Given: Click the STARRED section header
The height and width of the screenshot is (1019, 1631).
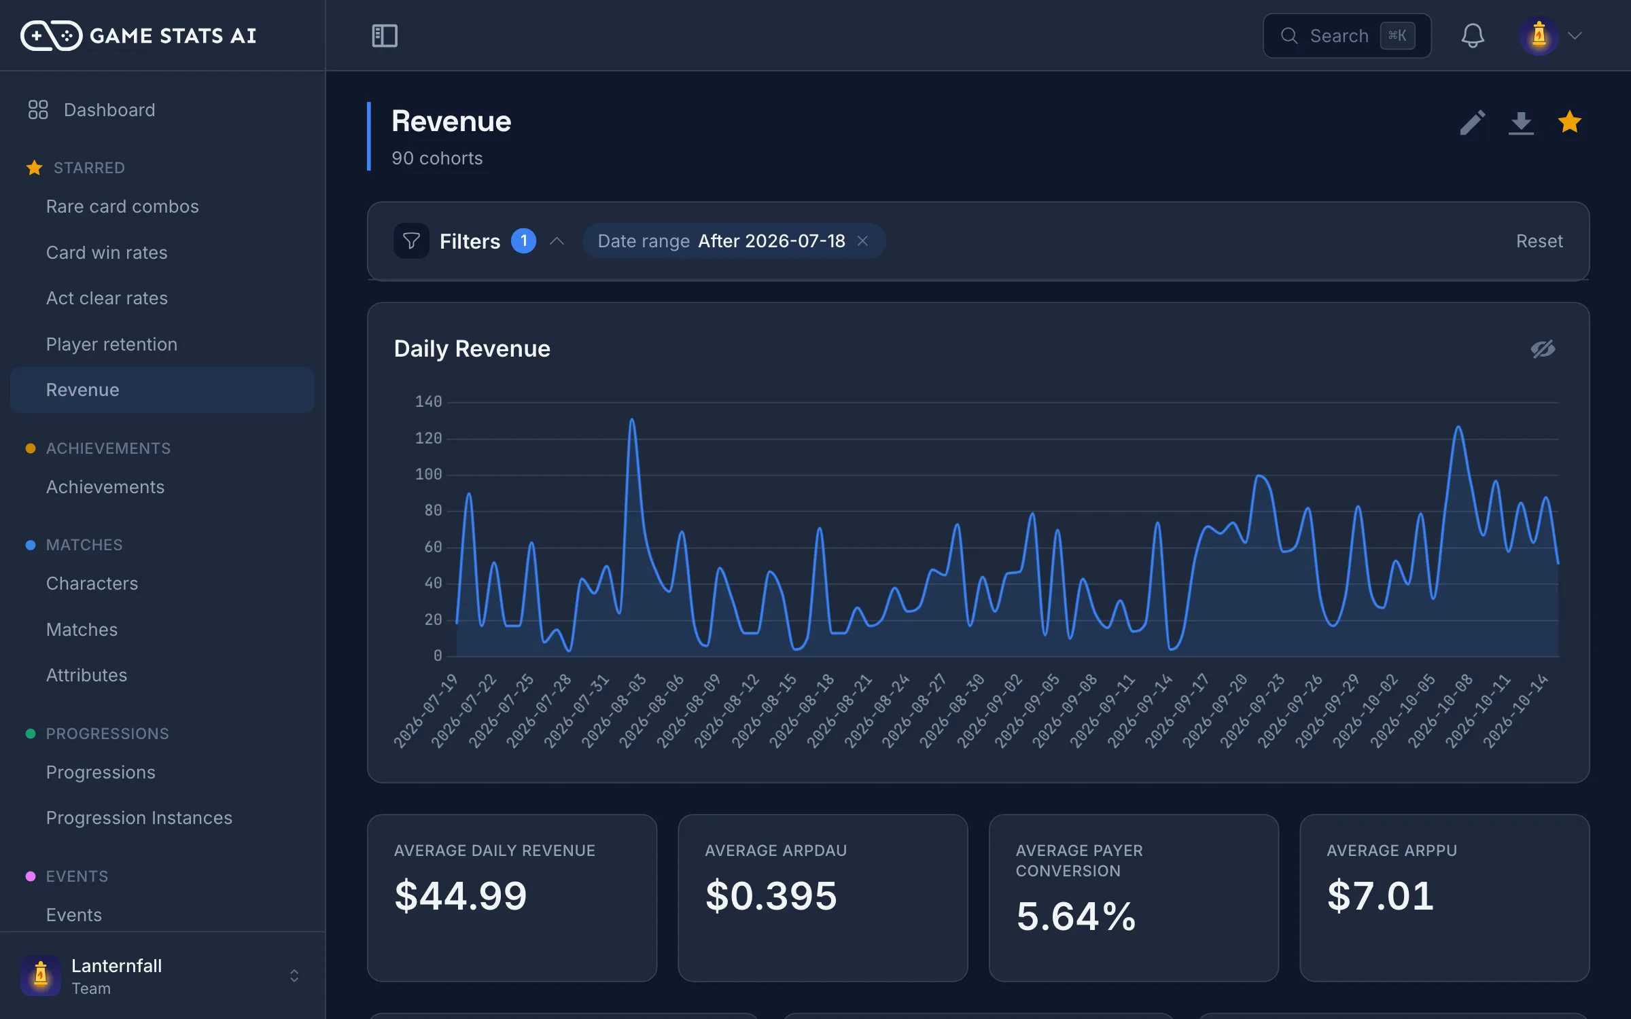Looking at the screenshot, I should point(89,168).
